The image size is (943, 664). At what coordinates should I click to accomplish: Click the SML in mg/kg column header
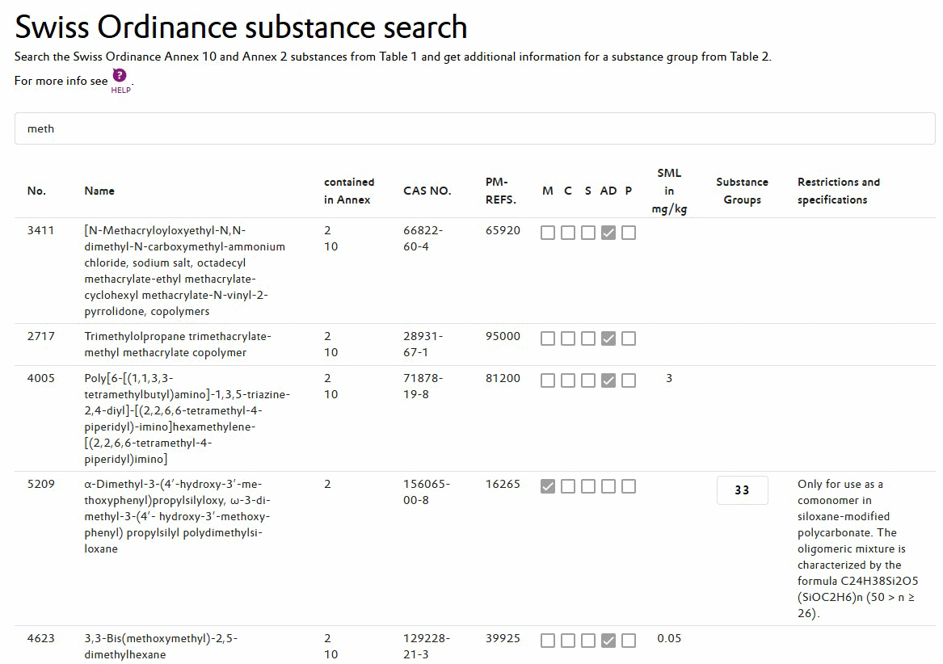(x=669, y=191)
